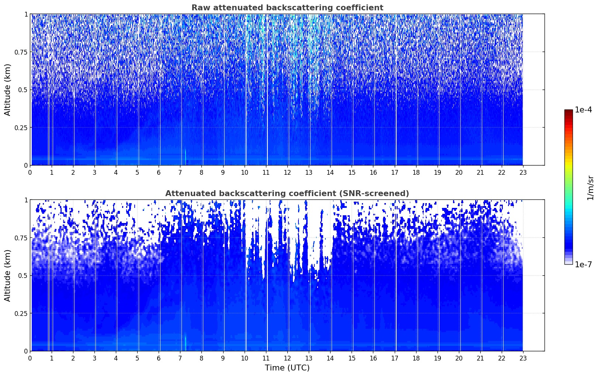Click the "Altitude (km)" label of the raw plot
This screenshot has width=598, height=376.
click(x=8, y=90)
